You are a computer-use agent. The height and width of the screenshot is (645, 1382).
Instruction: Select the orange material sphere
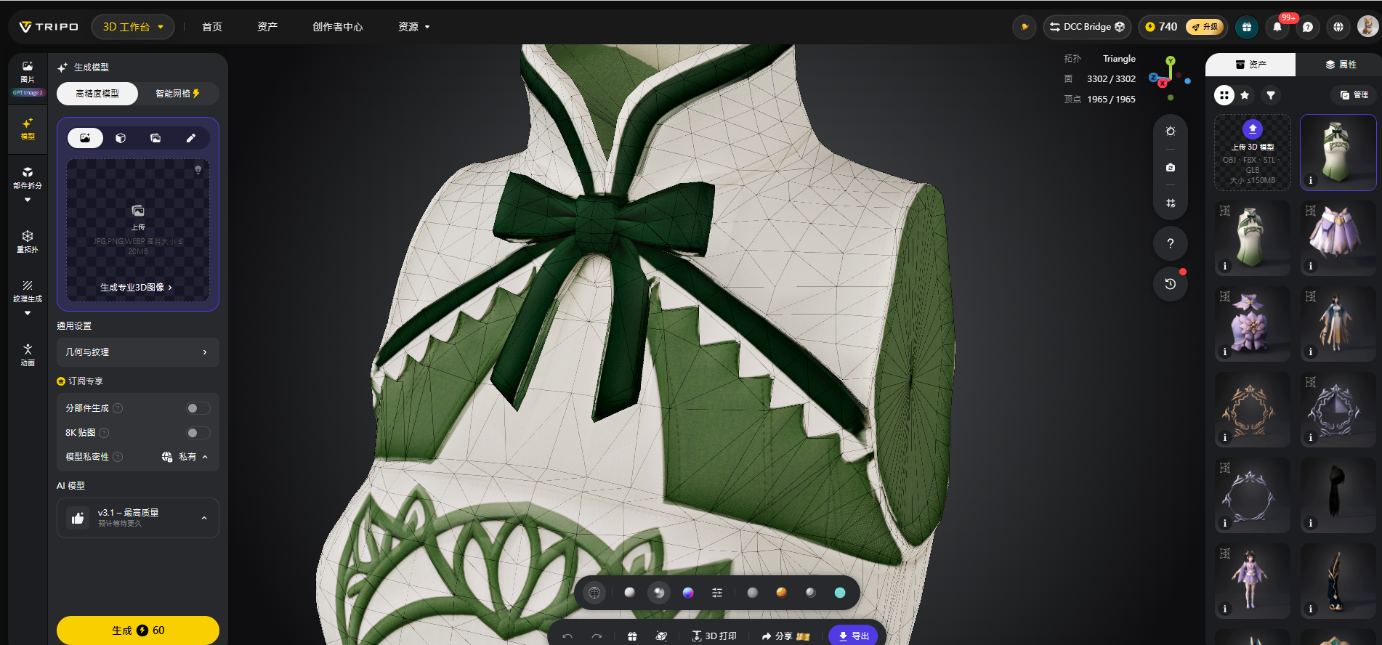click(x=782, y=593)
